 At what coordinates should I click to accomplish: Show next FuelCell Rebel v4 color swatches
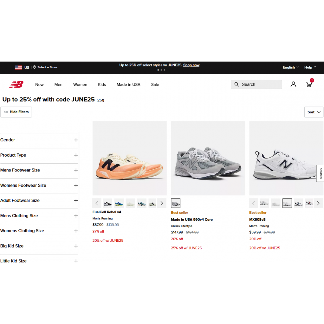tap(162, 203)
